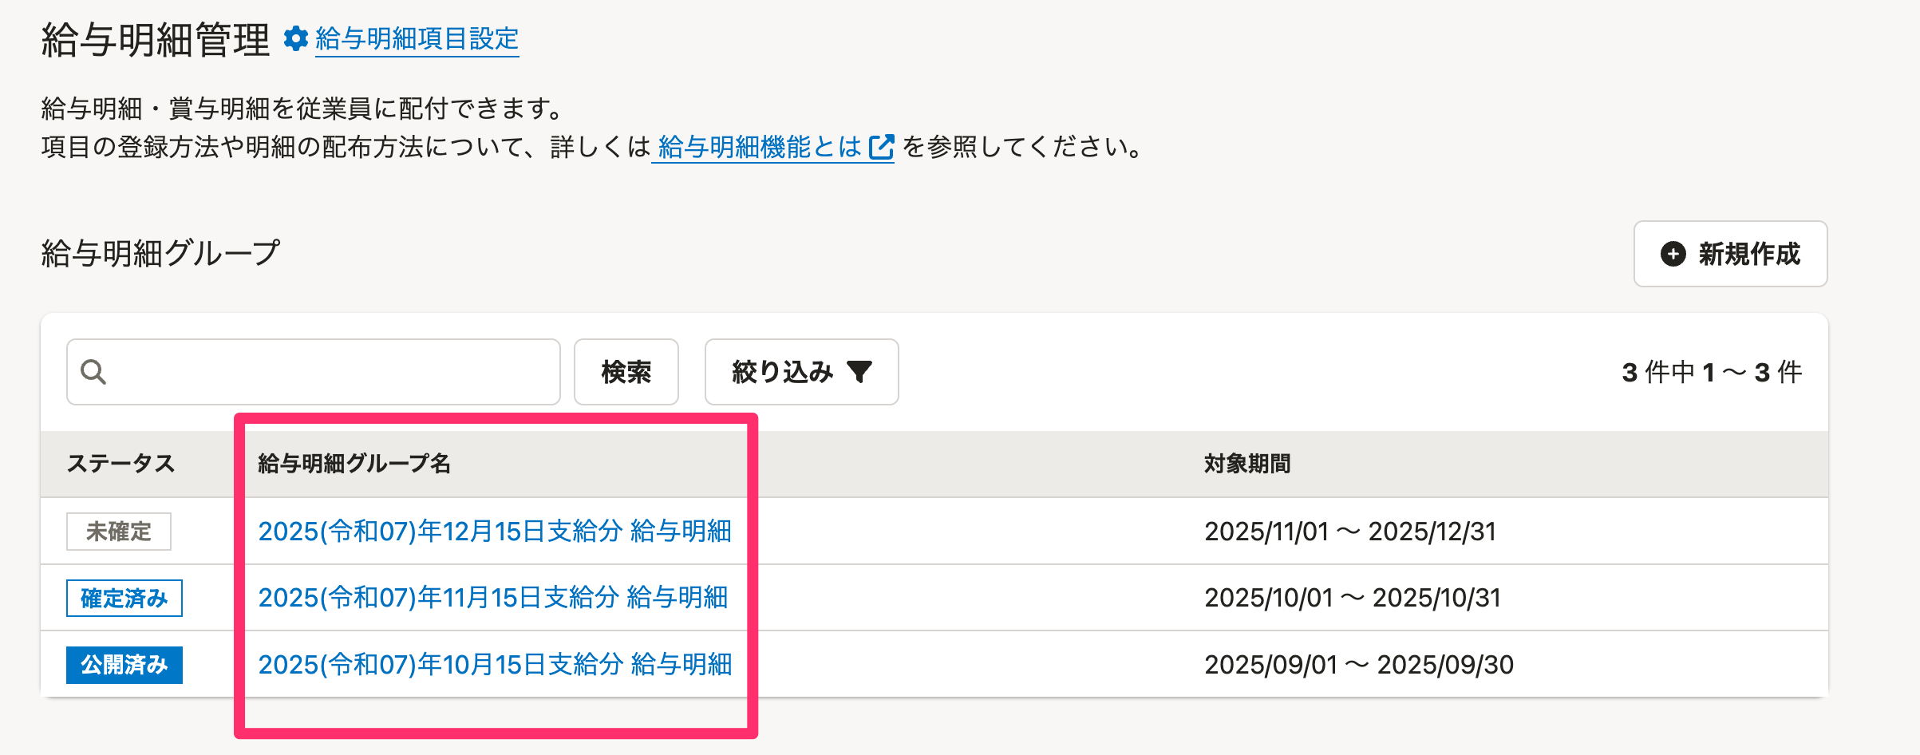
Task: Click the 確定済み status badge
Action: pos(124,598)
